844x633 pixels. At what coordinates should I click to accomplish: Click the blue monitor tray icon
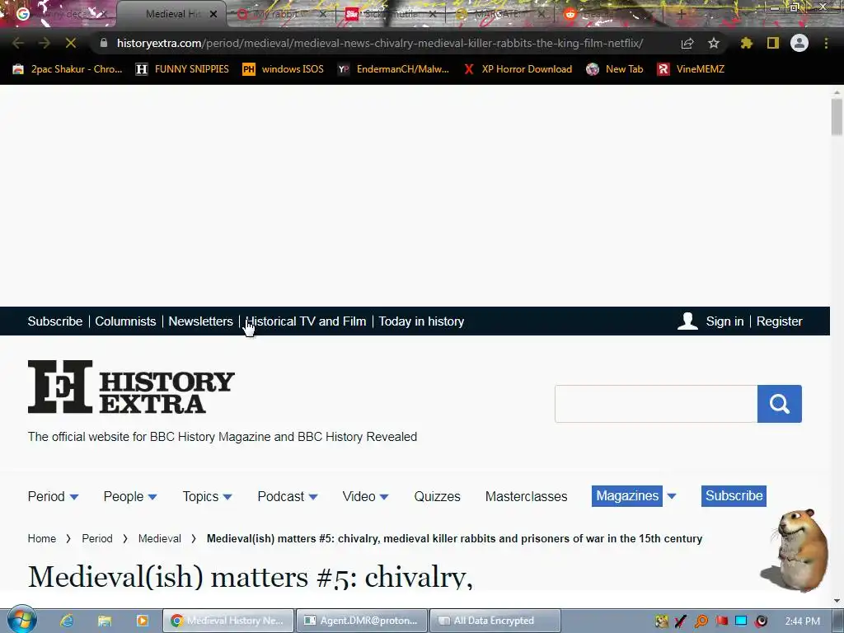point(741,621)
